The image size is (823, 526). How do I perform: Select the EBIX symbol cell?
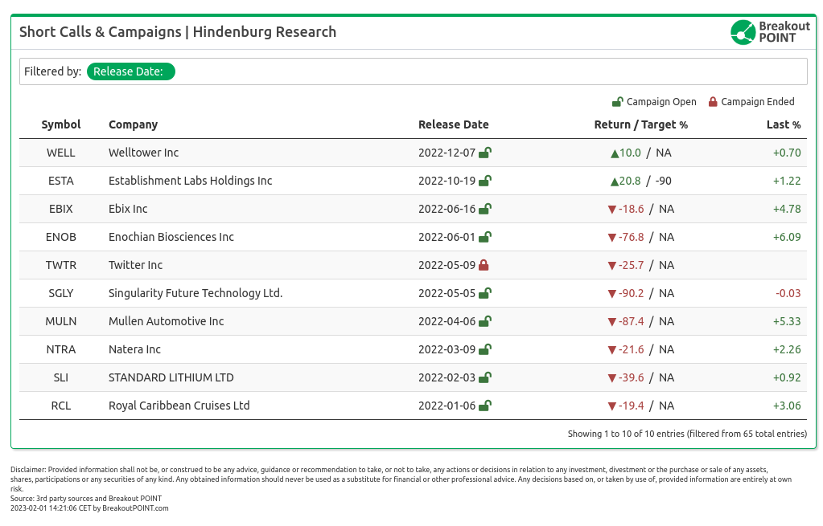coord(61,209)
